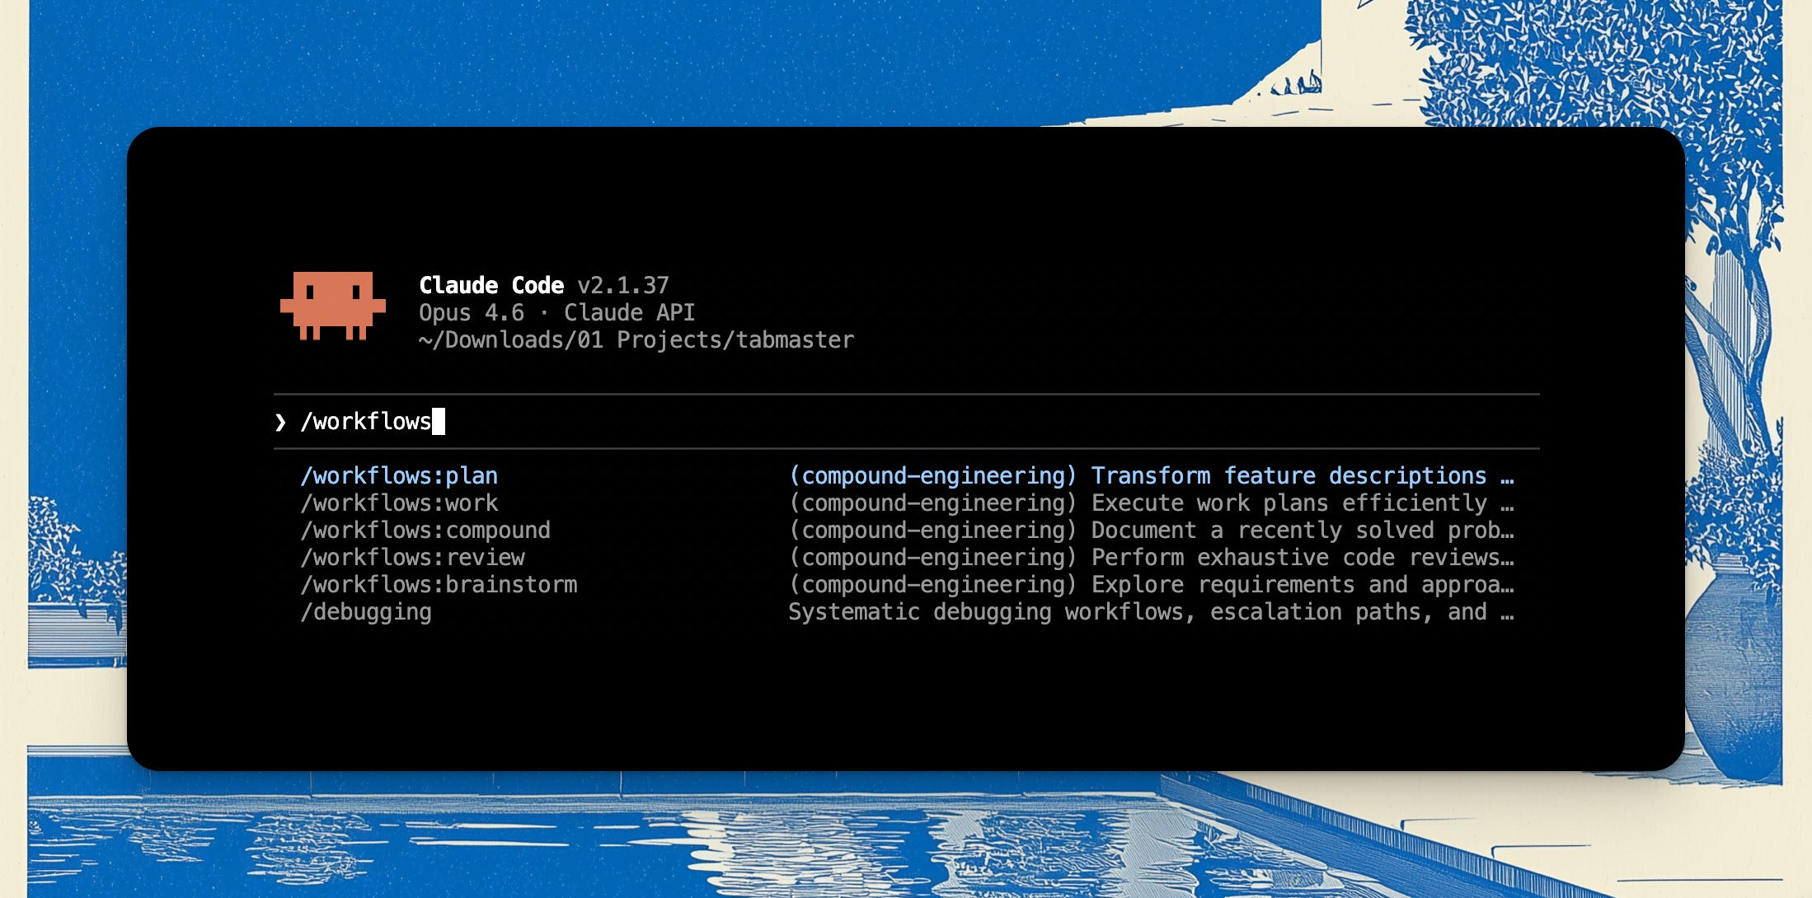Screen dimensions: 1812x898
Task: Click into the /workflows command input
Action: click(x=366, y=422)
